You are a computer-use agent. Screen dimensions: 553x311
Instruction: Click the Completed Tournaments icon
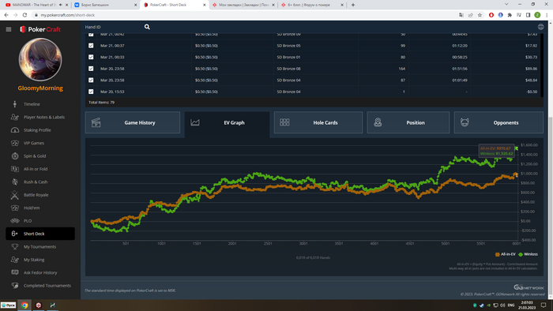pos(15,286)
